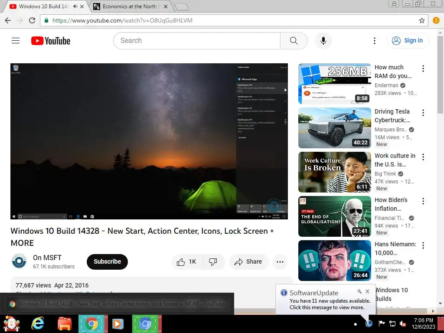Open the Santa Start button

coord(12,323)
